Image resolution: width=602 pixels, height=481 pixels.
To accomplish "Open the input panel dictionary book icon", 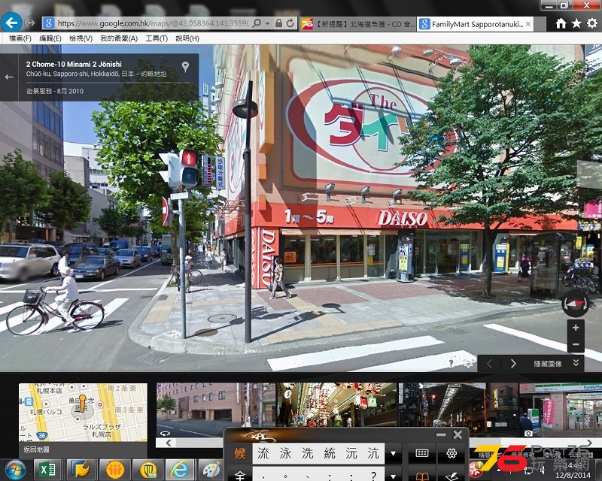I will [x=422, y=476].
